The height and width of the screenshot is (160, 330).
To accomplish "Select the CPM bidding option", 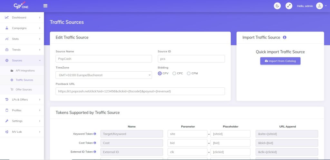I will pos(189,73).
